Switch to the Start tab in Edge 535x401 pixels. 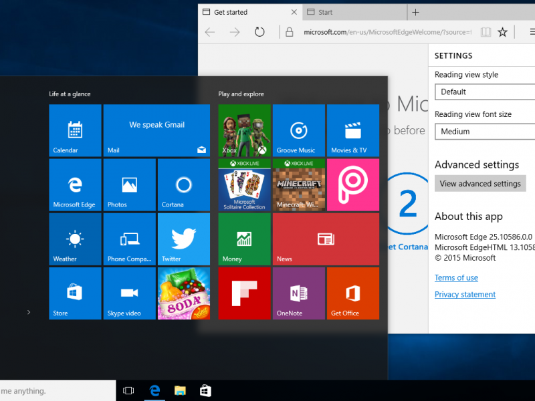pos(354,12)
